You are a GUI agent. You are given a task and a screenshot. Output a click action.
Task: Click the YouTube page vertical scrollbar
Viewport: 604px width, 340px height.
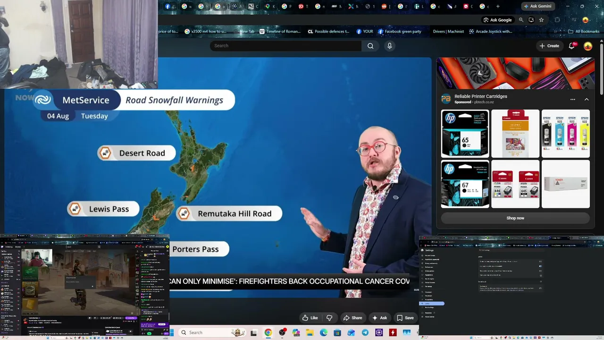click(602, 68)
